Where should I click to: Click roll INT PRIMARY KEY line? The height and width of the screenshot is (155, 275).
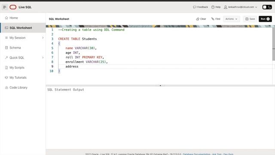pyautogui.click(x=85, y=57)
